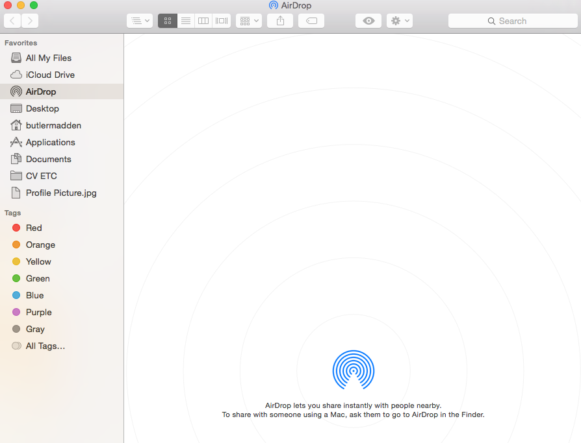
Task: Open the butlermadden home folder
Action: [62, 125]
